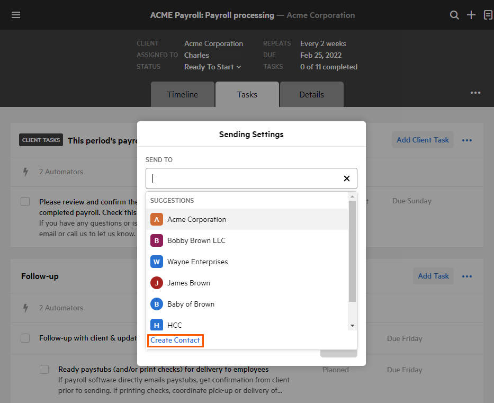Open the hamburger navigation menu
This screenshot has height=403, width=494.
pyautogui.click(x=16, y=15)
